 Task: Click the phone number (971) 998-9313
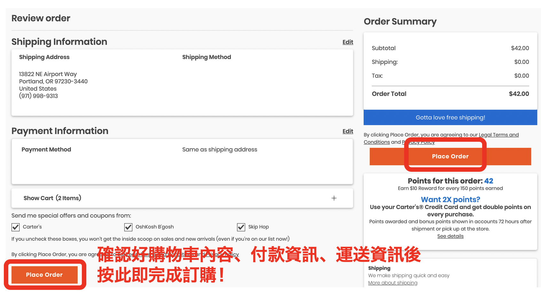point(38,96)
